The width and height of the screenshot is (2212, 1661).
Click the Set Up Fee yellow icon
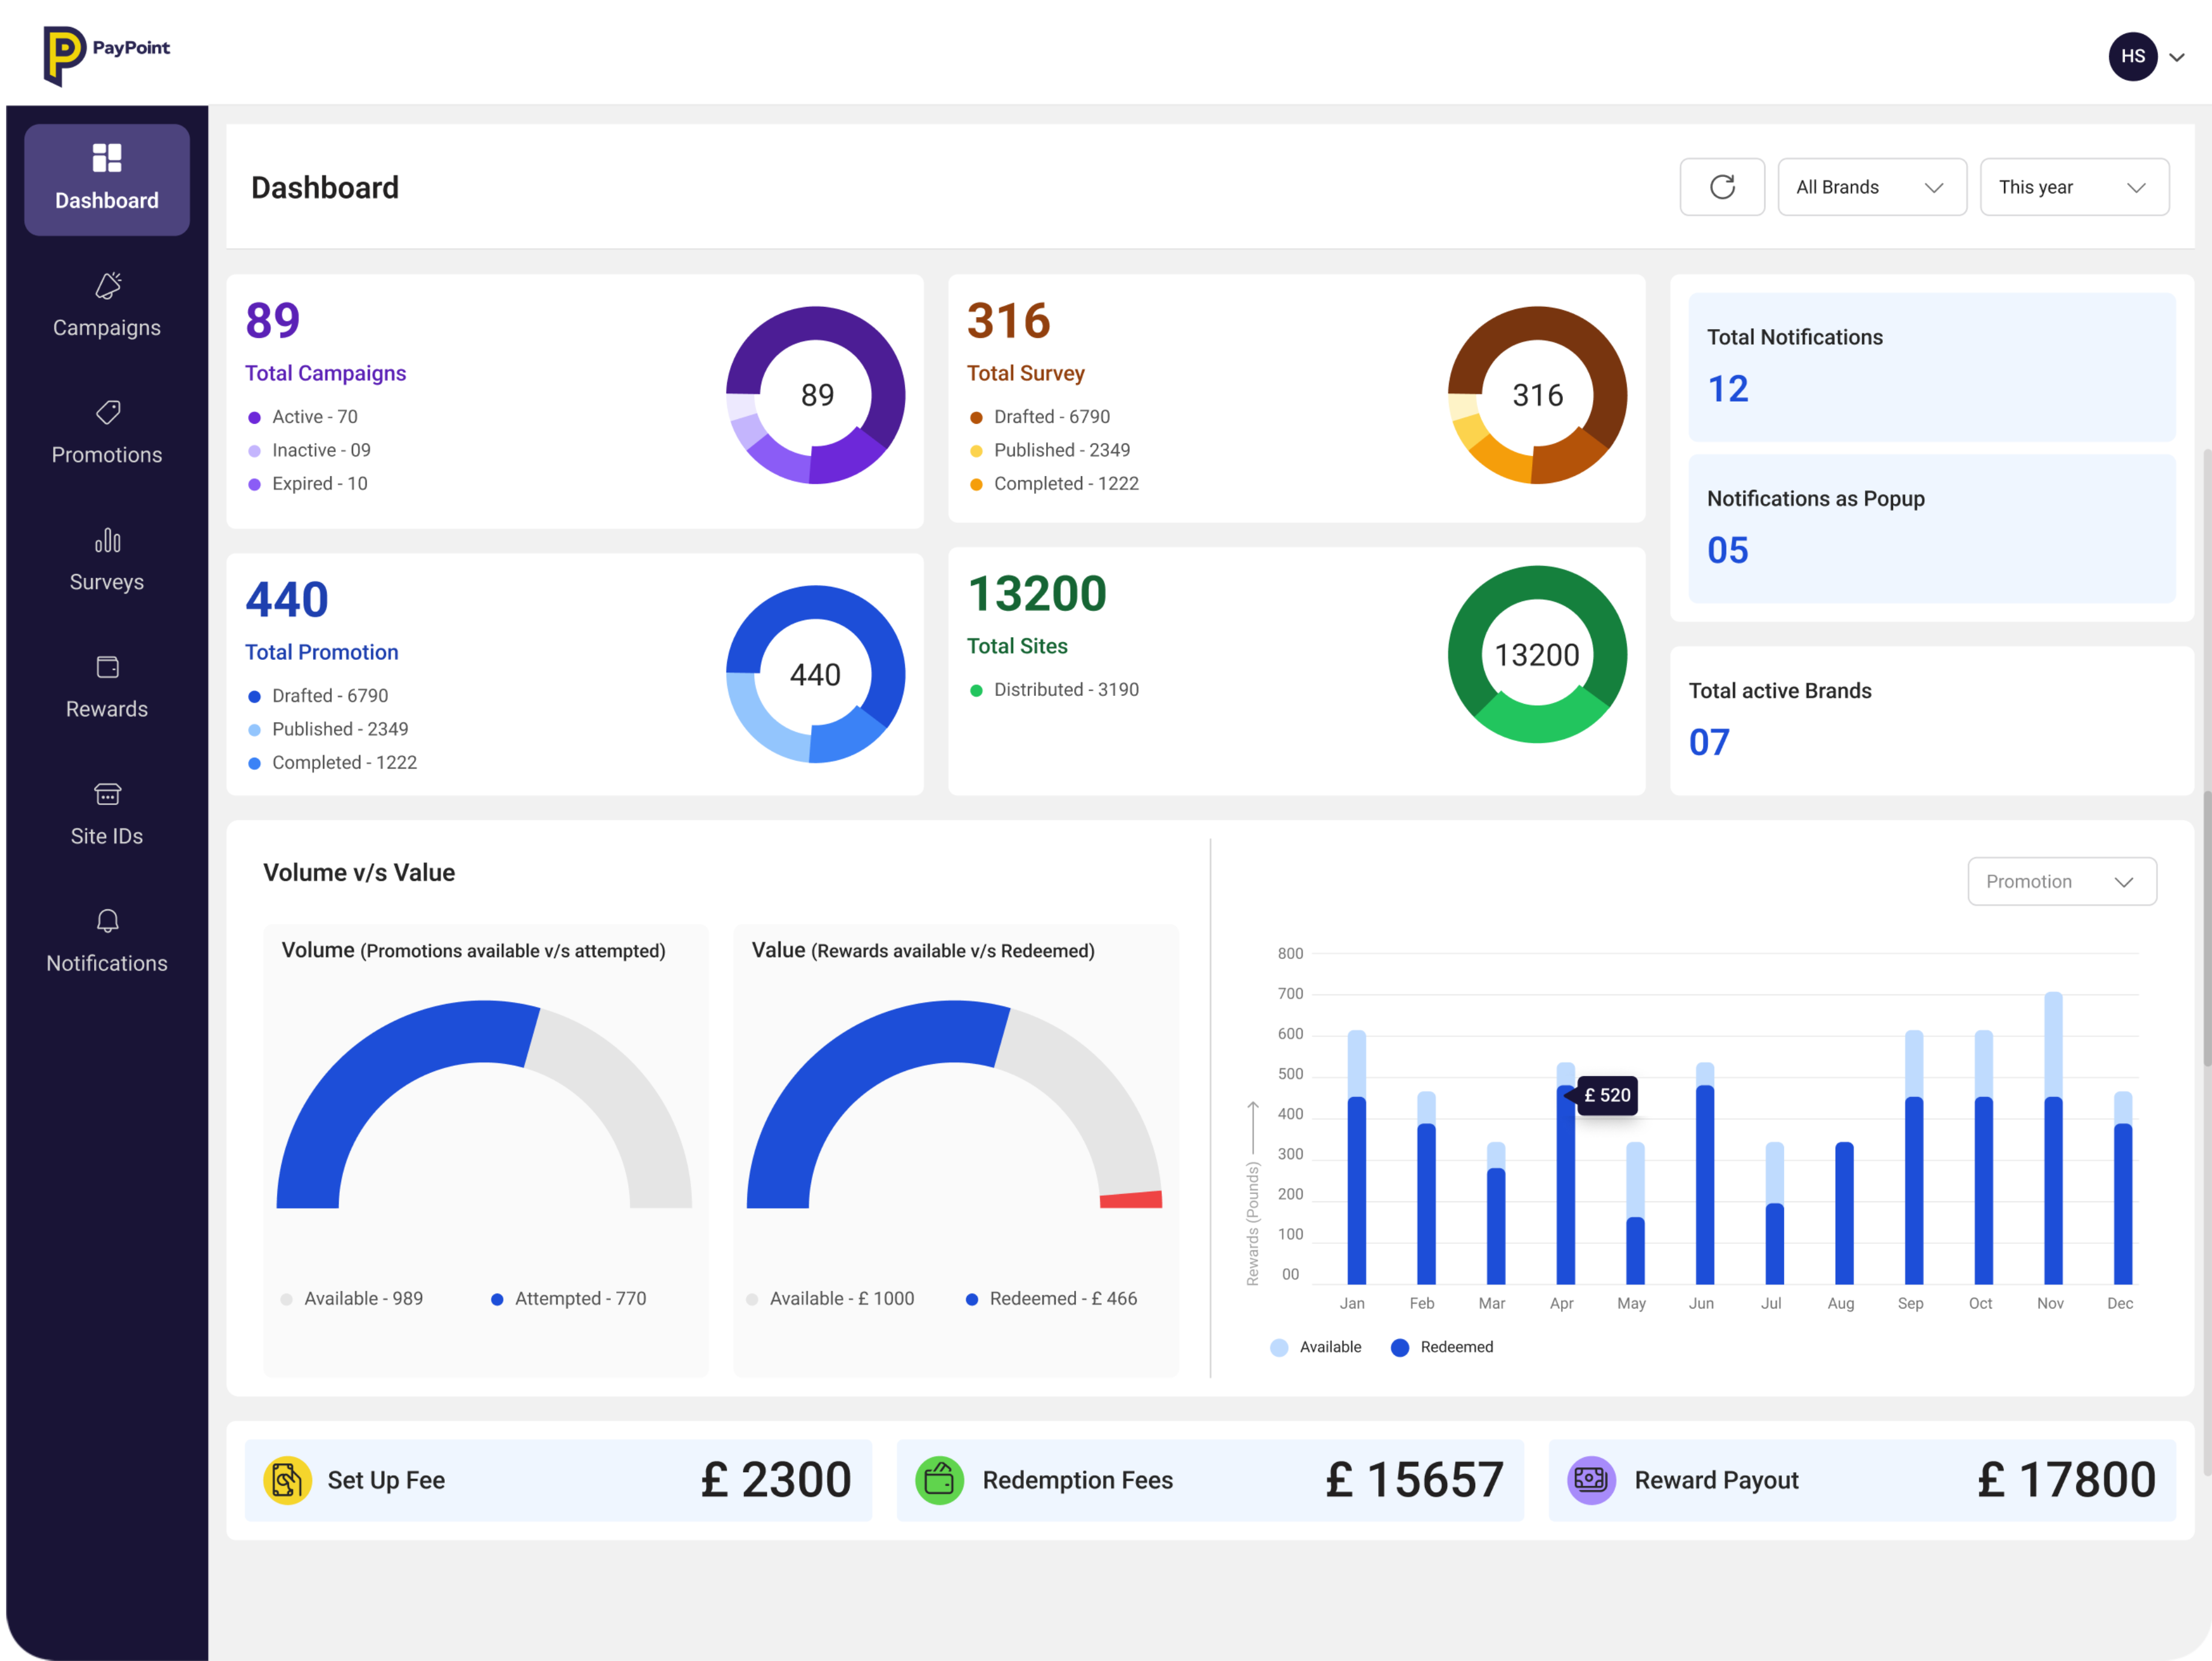point(287,1480)
